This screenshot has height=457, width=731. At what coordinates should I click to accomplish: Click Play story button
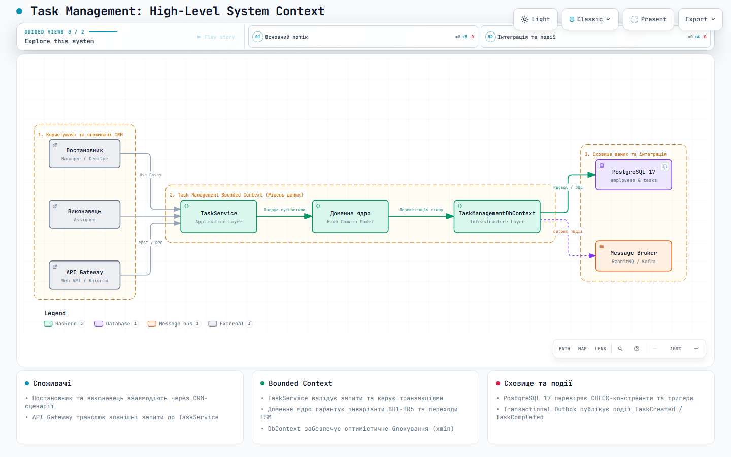click(x=216, y=37)
